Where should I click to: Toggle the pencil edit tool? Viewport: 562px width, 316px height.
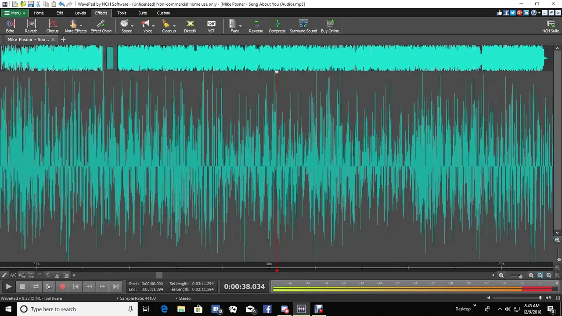4,275
